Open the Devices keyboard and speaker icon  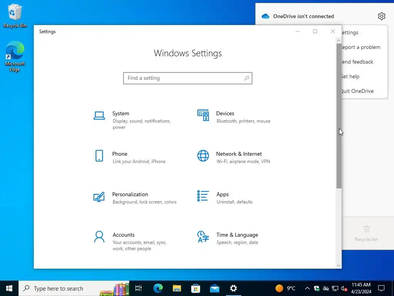203,115
